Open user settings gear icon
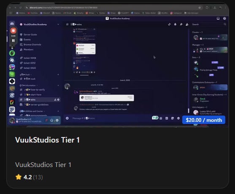This screenshot has height=194, width=235. (x=57, y=120)
